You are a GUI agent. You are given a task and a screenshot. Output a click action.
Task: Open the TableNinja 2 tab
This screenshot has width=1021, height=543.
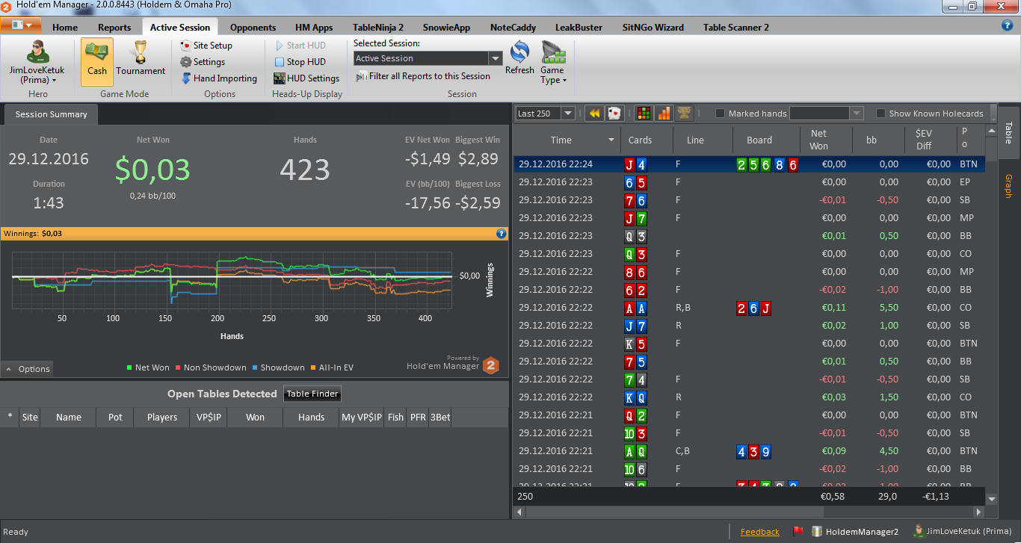(378, 27)
